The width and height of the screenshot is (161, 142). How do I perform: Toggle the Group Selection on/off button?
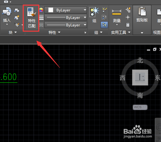click(x=104, y=25)
